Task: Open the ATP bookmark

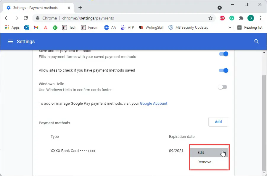Action: [x=127, y=28]
